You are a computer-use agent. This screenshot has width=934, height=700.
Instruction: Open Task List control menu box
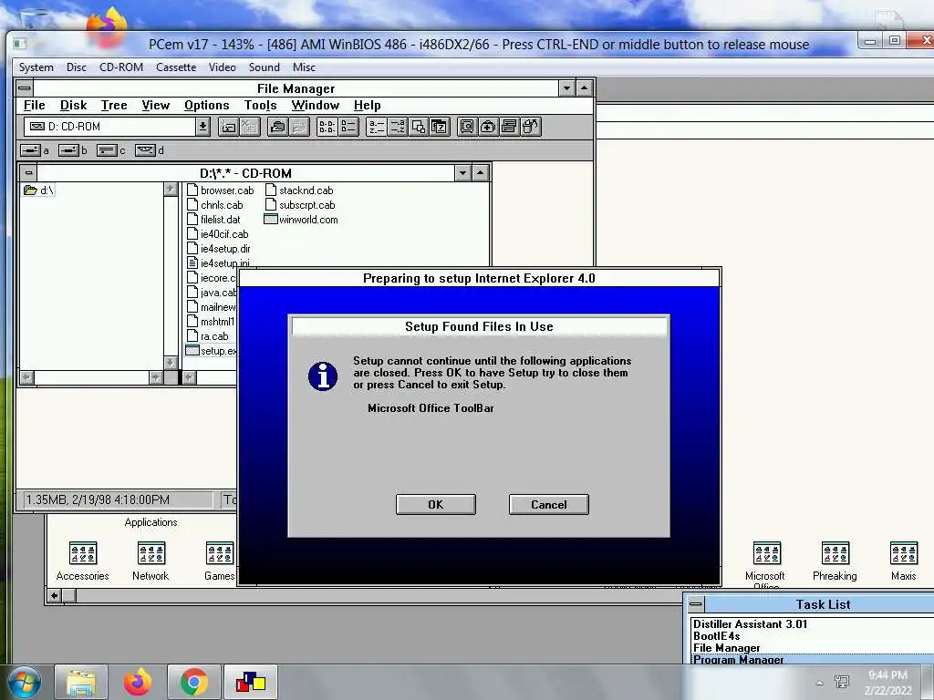pyautogui.click(x=696, y=604)
